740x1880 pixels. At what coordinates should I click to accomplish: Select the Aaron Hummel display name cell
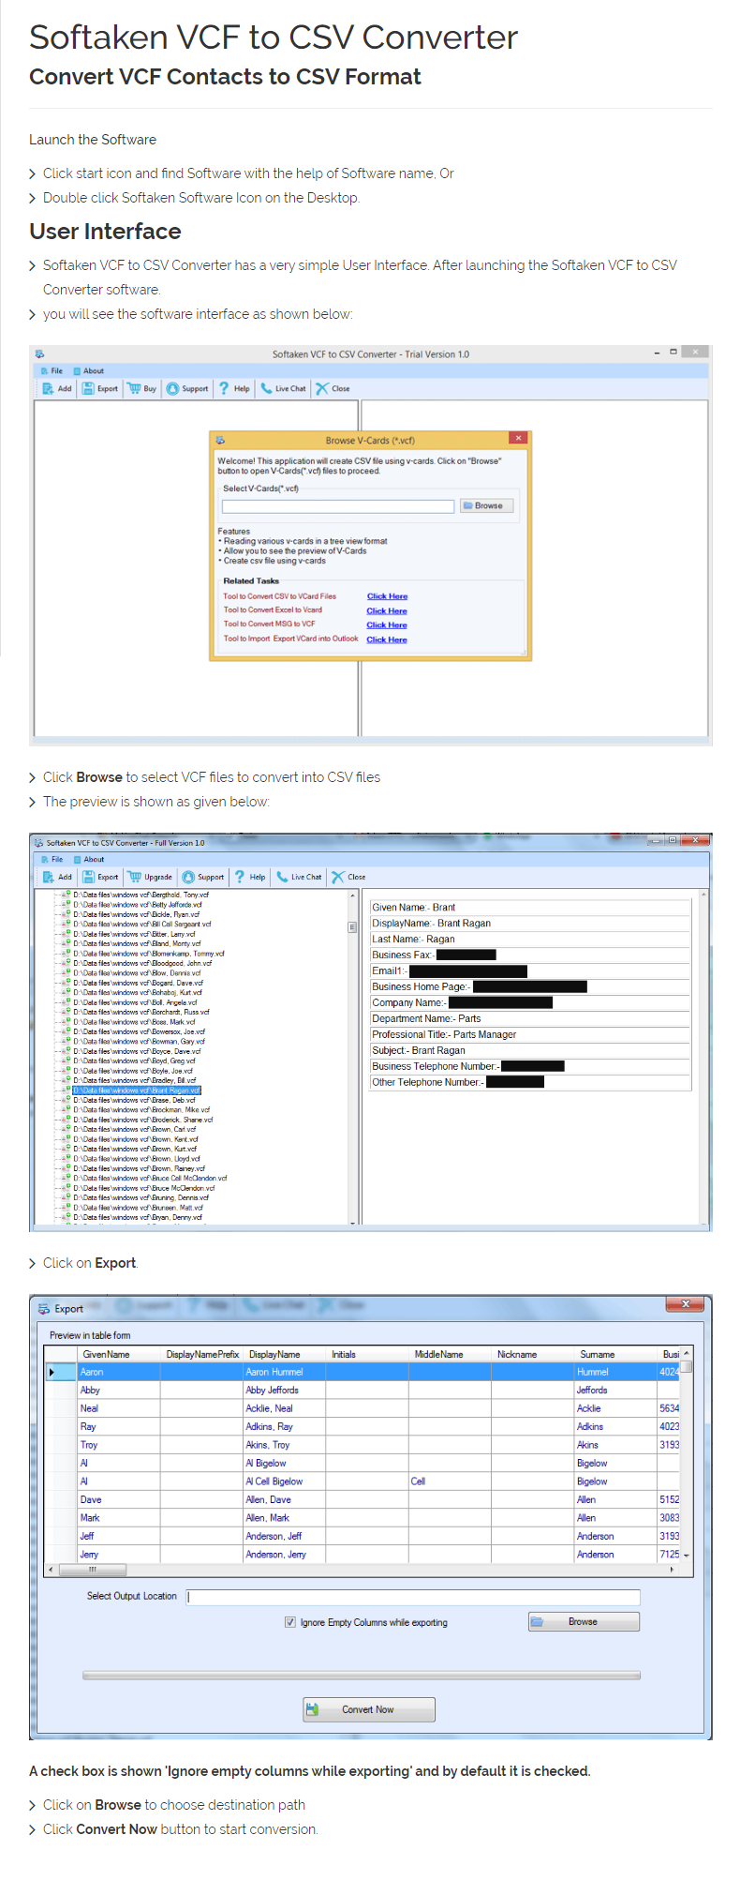tap(285, 1372)
